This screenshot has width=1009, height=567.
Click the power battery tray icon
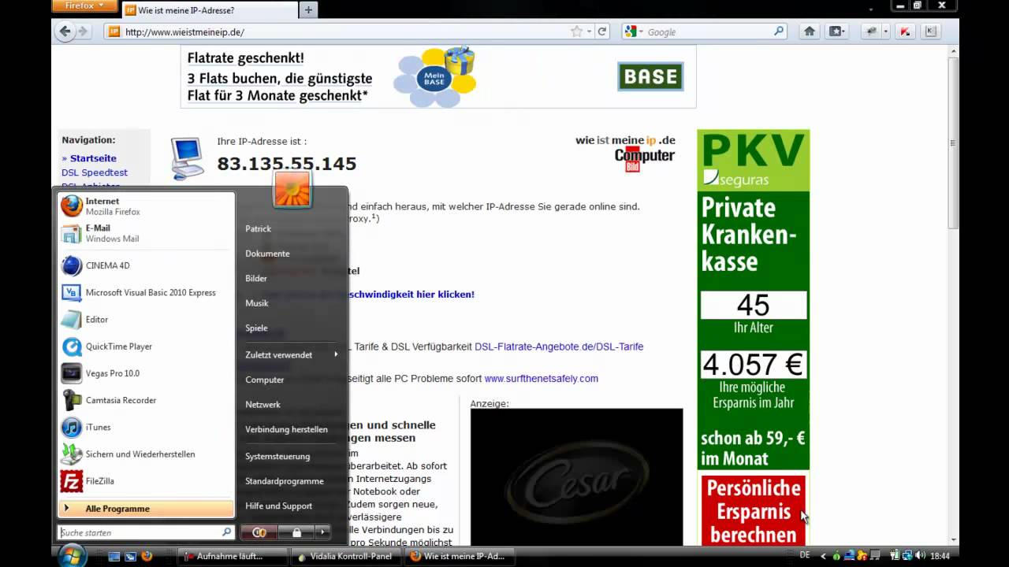[895, 556]
